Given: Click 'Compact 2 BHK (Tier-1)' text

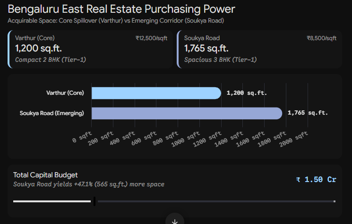Looking at the screenshot, I should point(51,59).
